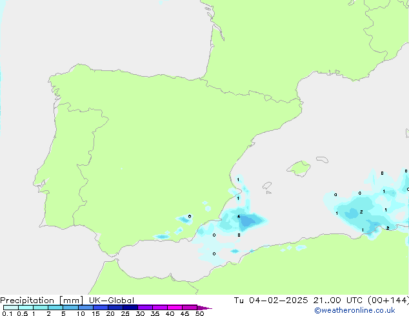This screenshot has height=316, width=409.
Task: Select the 2–5 mm legend color box
Action: 55,308
